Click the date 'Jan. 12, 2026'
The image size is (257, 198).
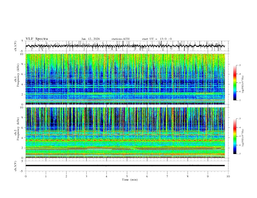[91, 39]
